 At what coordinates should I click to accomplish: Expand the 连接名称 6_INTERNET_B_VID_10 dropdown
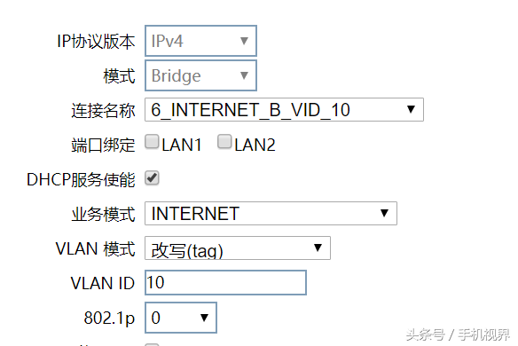pyautogui.click(x=284, y=110)
